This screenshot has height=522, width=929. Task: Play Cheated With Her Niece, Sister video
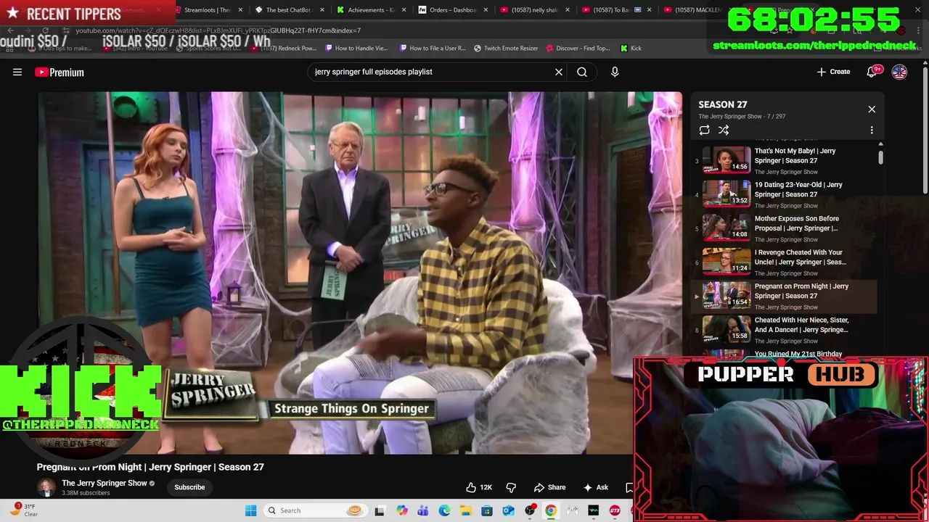click(x=786, y=330)
